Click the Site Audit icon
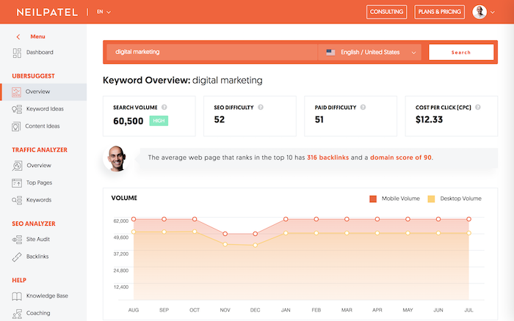Viewport: 514px width, 321px height. click(x=17, y=240)
